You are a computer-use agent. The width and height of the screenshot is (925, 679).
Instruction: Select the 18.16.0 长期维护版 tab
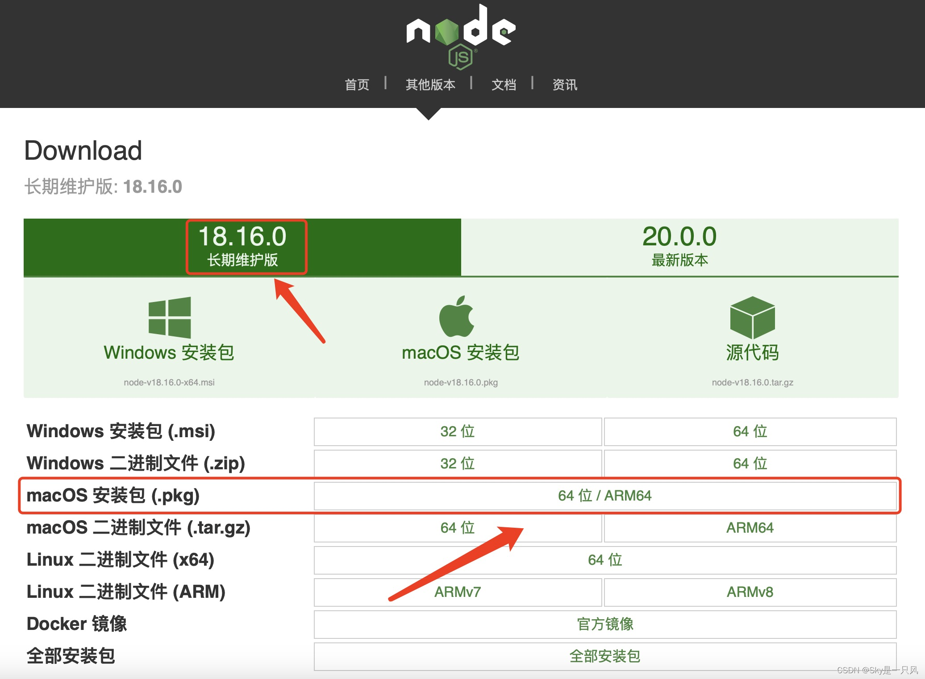point(242,247)
